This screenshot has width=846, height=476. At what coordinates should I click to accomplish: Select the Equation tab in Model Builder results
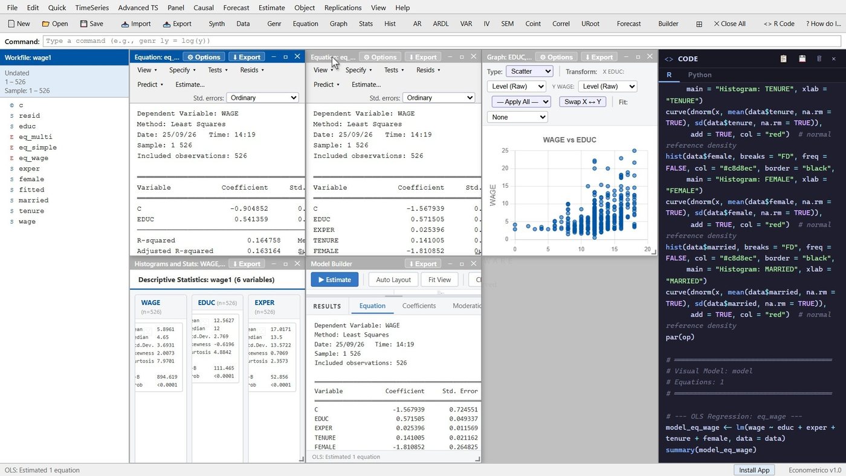coord(372,306)
